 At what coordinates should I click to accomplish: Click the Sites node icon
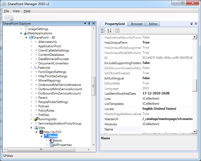click(36, 127)
